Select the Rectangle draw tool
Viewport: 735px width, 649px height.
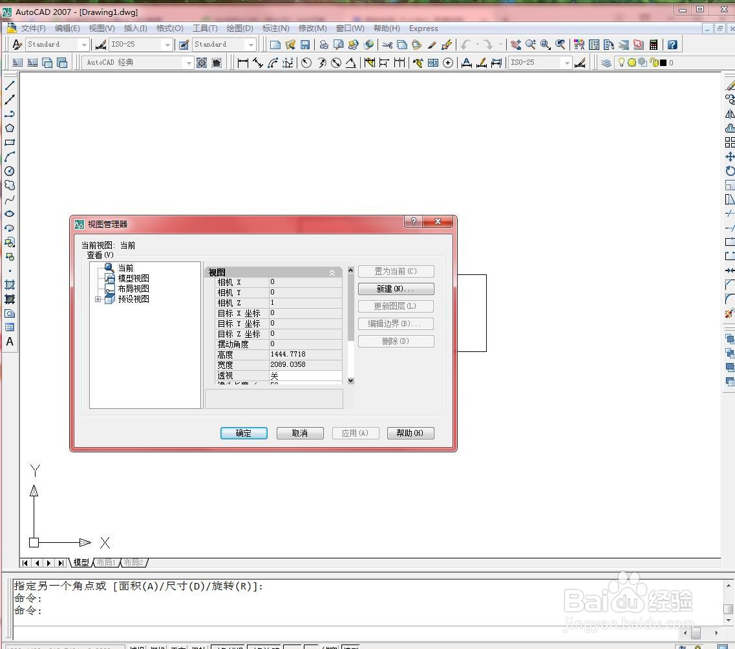tap(10, 142)
